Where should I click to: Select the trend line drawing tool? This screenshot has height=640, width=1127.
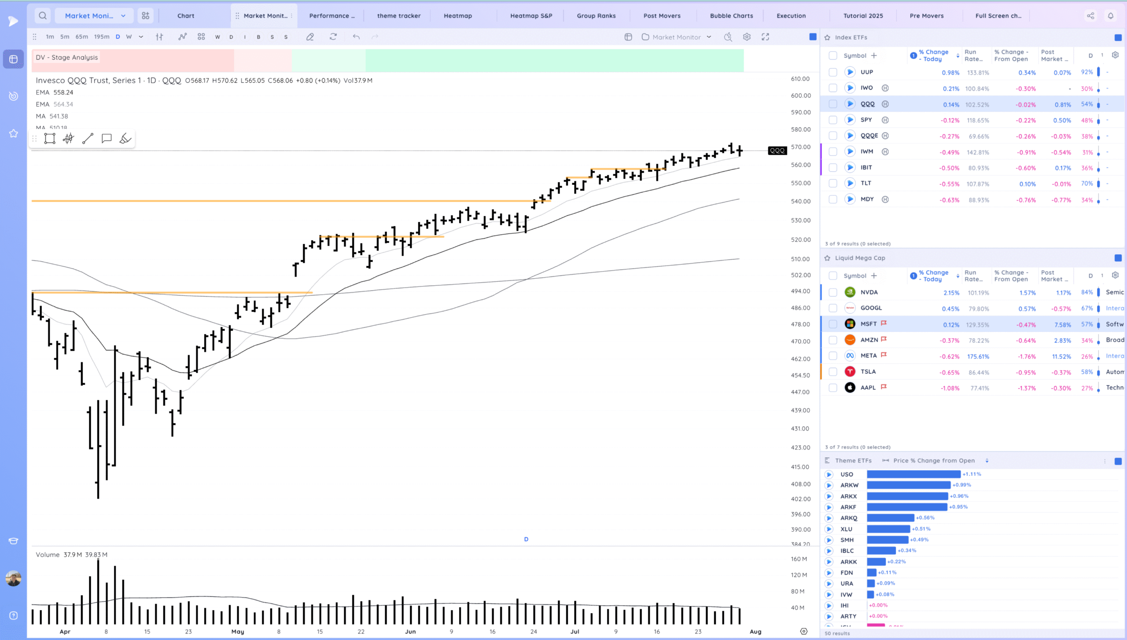[88, 139]
